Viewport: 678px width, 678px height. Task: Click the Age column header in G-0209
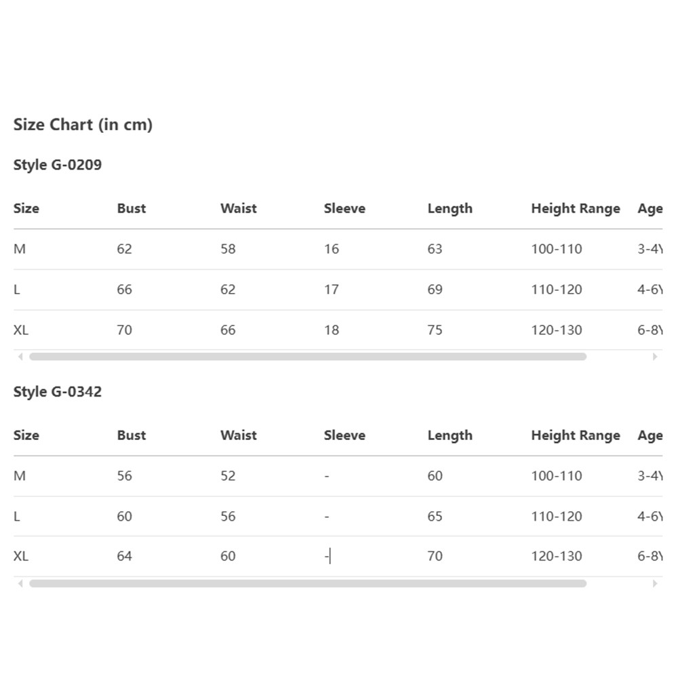point(650,209)
